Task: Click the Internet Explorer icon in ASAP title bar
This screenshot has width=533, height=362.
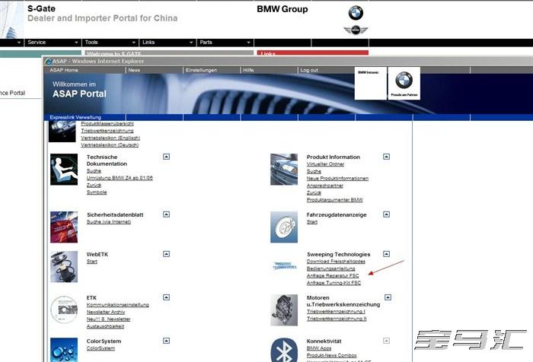Action: [x=48, y=61]
